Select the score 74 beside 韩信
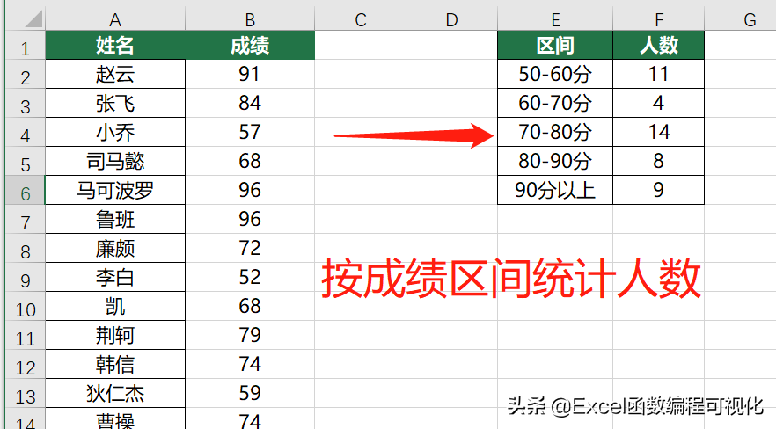 [250, 364]
